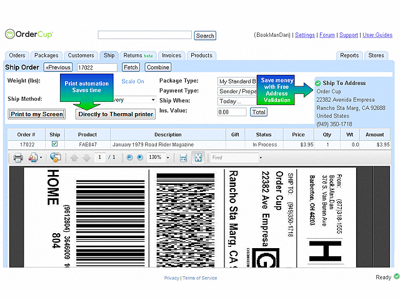
Task: Open the Find options dropdown arrow
Action: (261, 157)
